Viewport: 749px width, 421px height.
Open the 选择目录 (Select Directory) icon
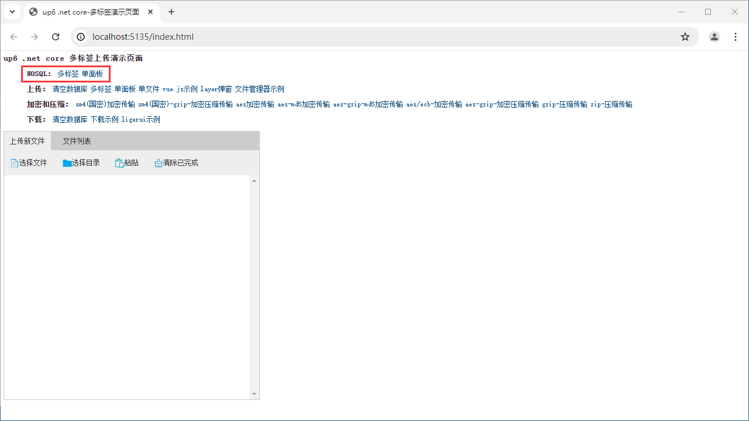click(68, 163)
